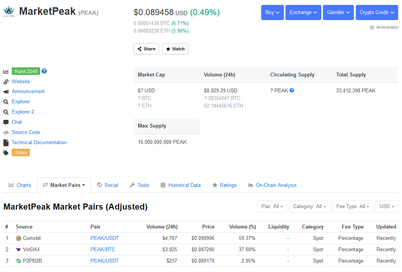Click the P2PB2B exchange logo

(19, 261)
